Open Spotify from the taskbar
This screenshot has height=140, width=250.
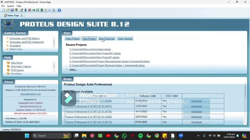[x=141, y=136]
